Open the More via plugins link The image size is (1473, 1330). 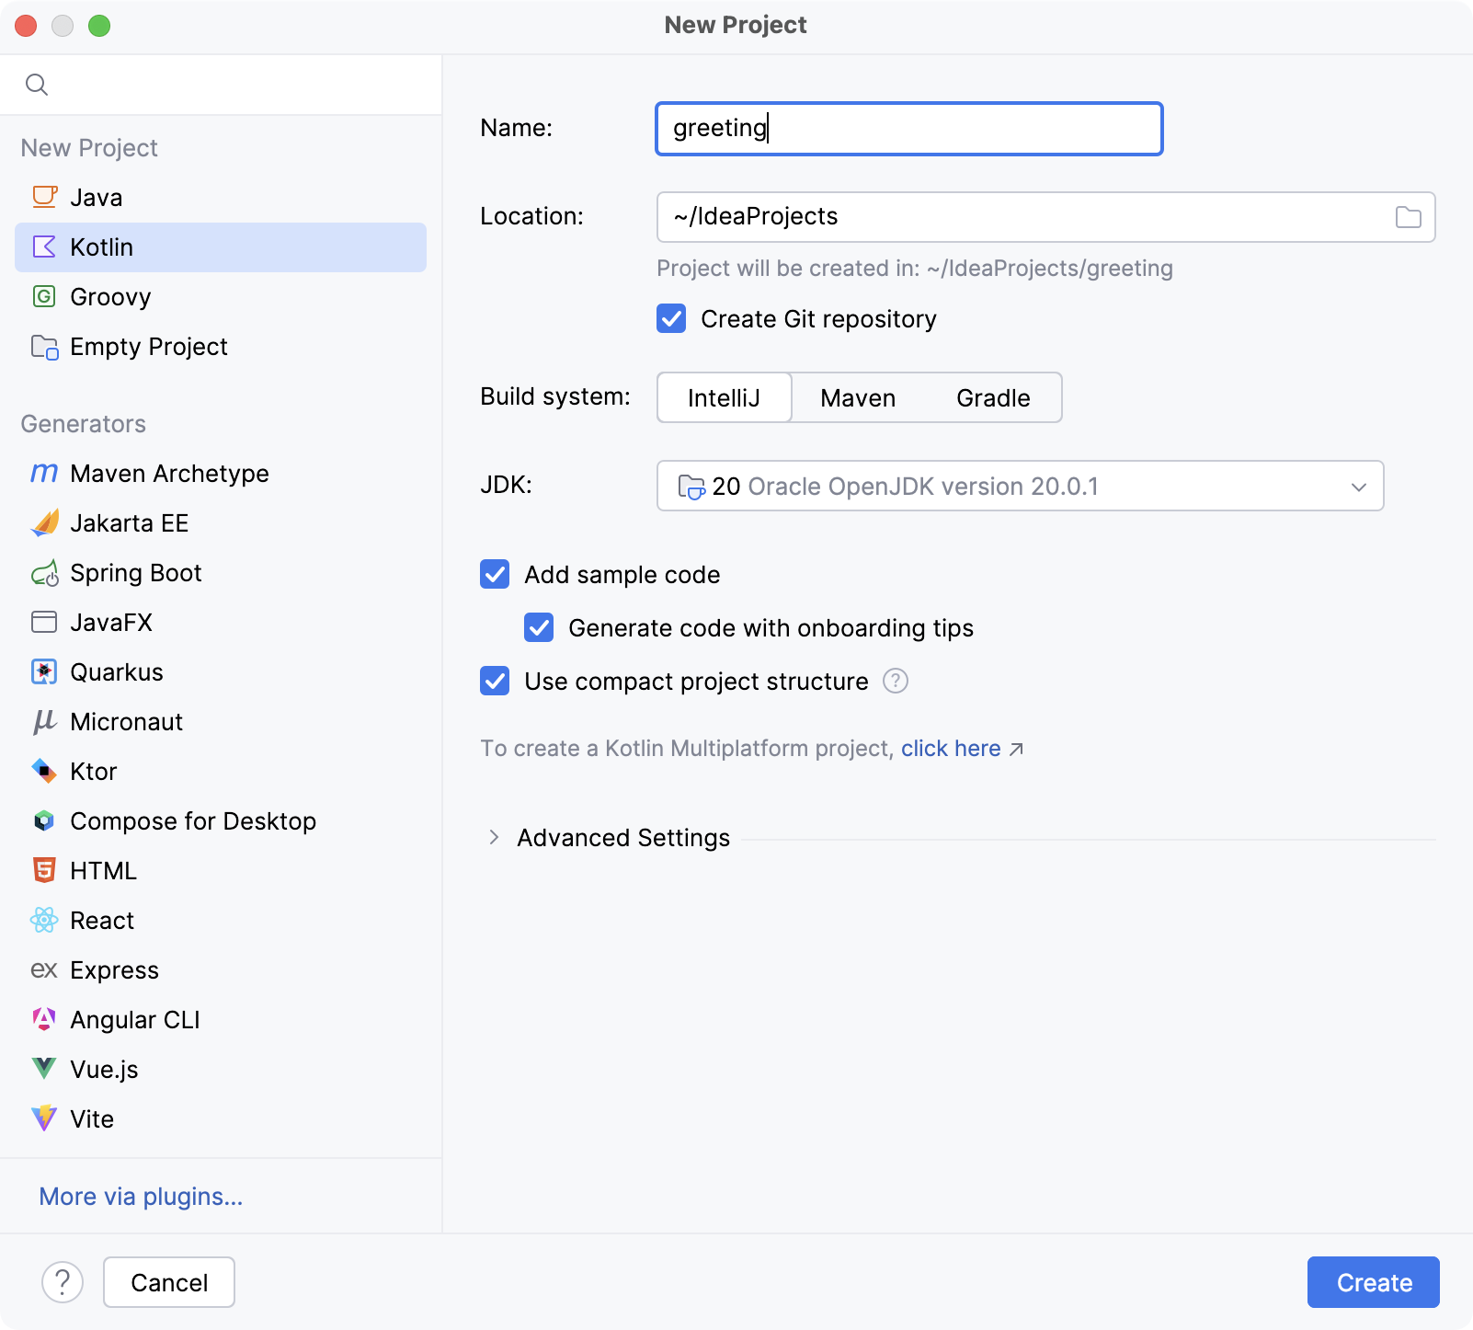[x=141, y=1196]
